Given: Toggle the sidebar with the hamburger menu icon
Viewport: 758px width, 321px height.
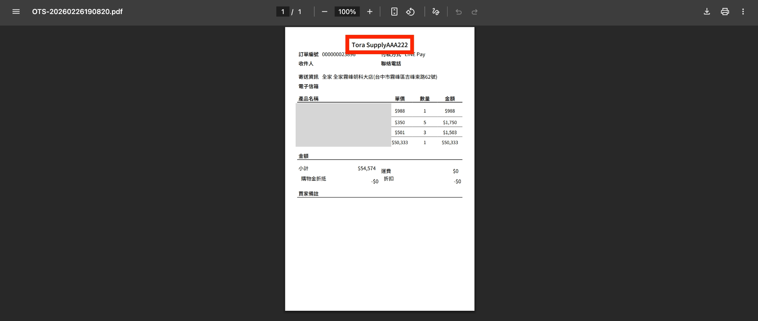Looking at the screenshot, I should (16, 12).
